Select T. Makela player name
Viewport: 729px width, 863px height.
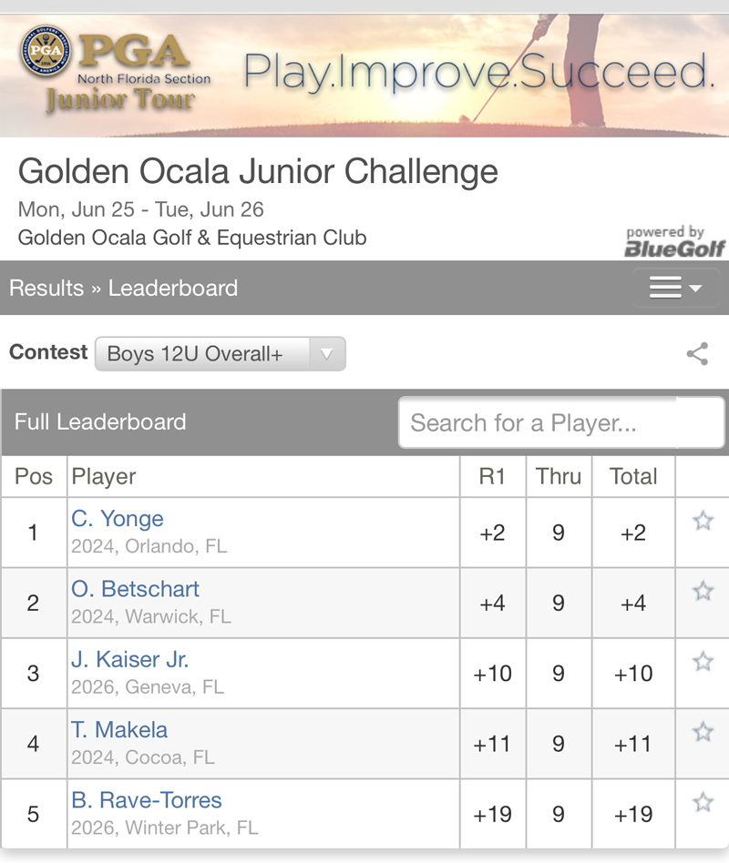point(119,729)
